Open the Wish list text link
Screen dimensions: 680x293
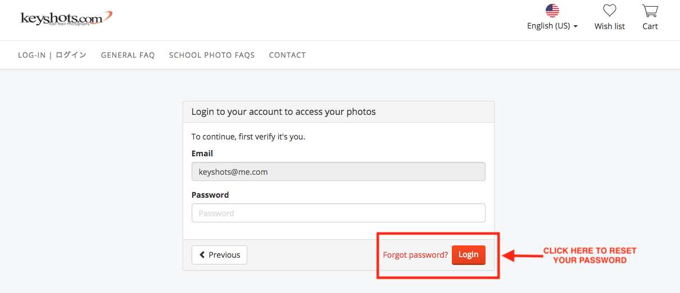(609, 26)
